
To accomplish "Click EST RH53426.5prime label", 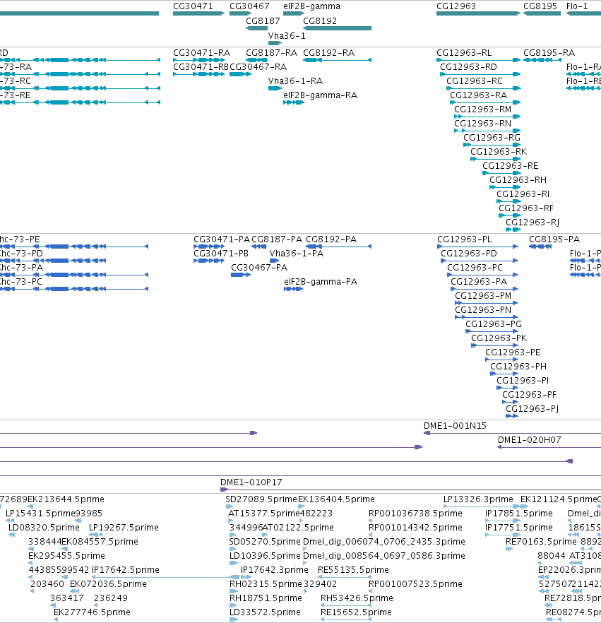I will pyautogui.click(x=357, y=598).
